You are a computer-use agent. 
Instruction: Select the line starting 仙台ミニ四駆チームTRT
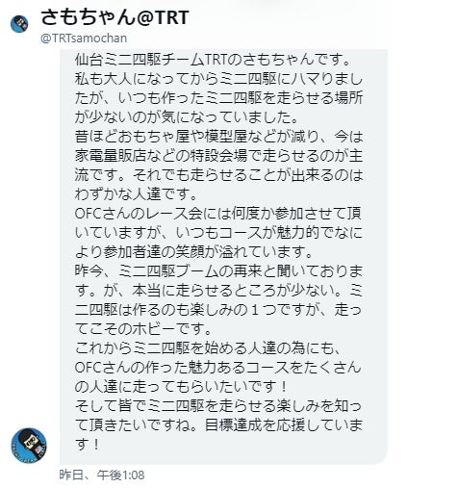coord(213,60)
